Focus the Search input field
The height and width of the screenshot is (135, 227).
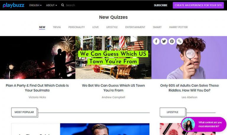click(70, 5)
